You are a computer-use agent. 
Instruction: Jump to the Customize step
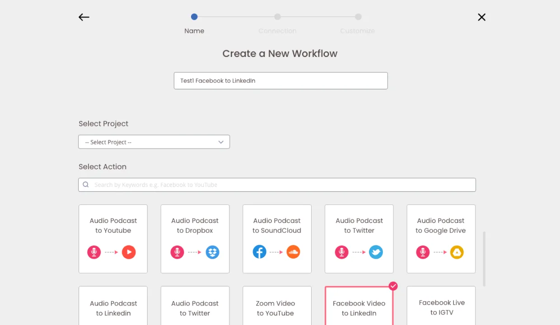point(358,17)
